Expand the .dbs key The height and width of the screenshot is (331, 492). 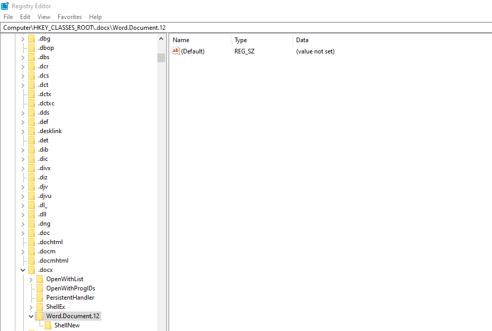point(23,58)
